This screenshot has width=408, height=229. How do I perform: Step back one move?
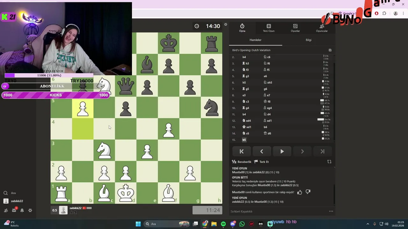click(262, 152)
